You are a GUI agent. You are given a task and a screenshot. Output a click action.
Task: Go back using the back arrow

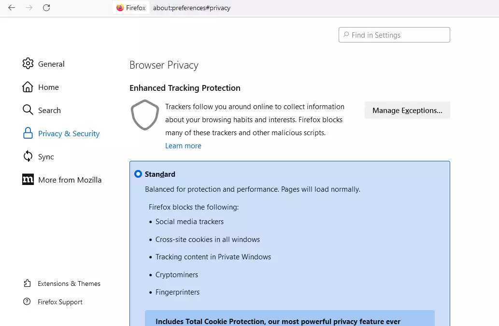pyautogui.click(x=12, y=8)
